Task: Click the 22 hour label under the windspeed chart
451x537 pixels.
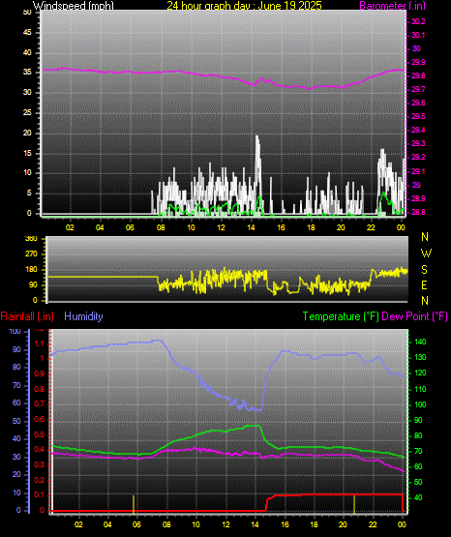Action: [371, 227]
